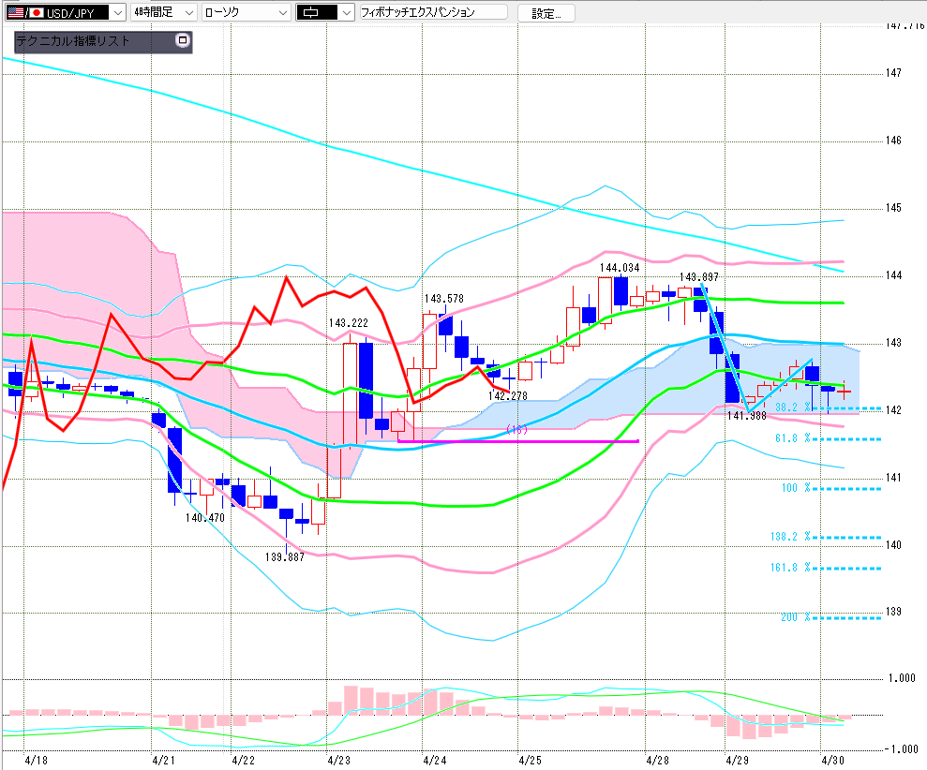The height and width of the screenshot is (770, 927).
Task: Click the 143.897 price label
Action: (699, 277)
